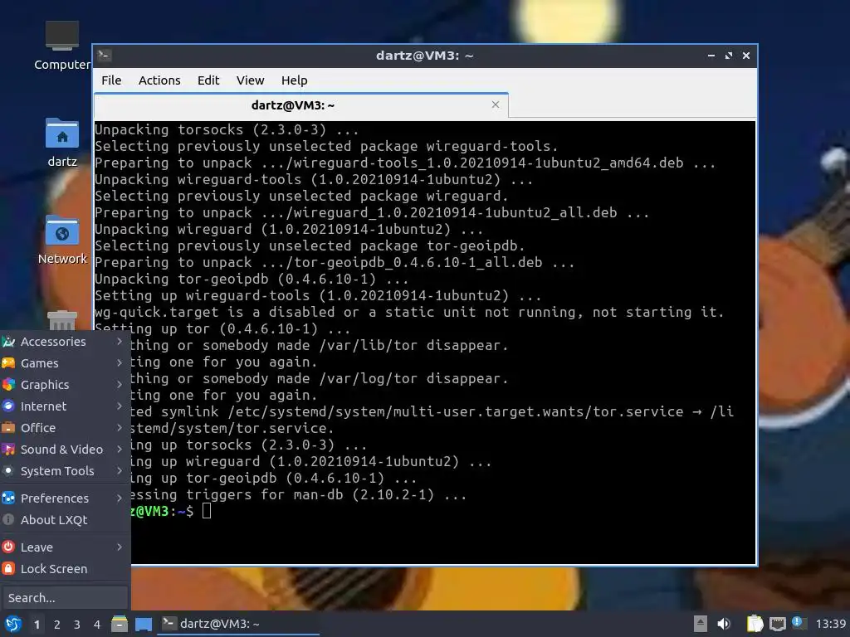Click the Preferences submenu arrow

[120, 498]
